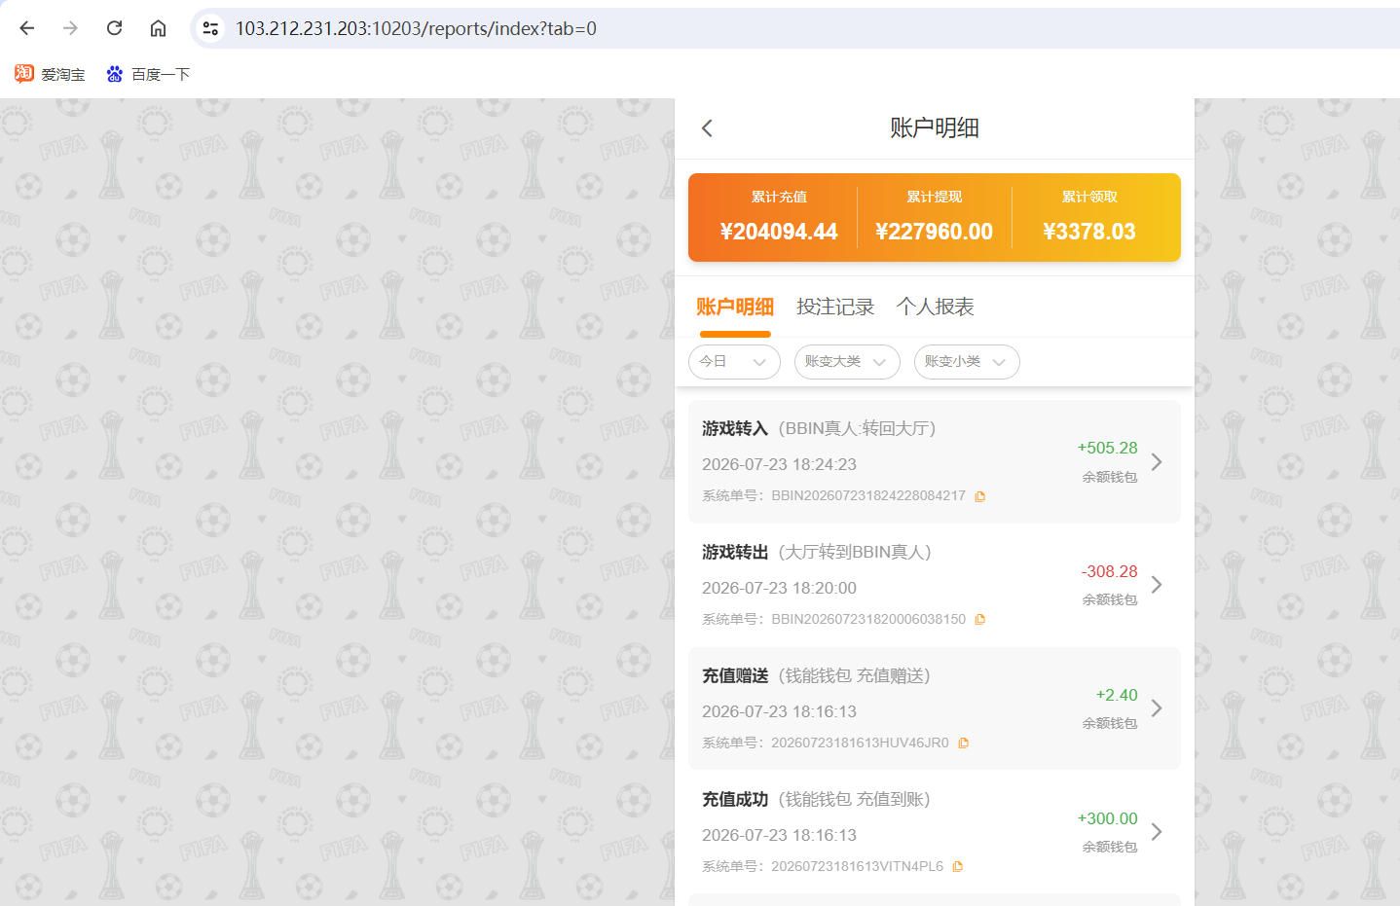Go to browser home page icon
This screenshot has width=1400, height=906.
pos(158,28)
